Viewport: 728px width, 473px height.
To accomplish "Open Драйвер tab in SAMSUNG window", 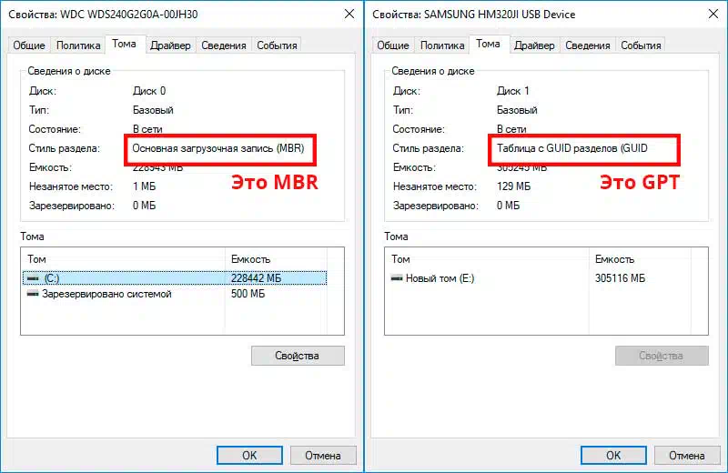I will click(x=534, y=45).
